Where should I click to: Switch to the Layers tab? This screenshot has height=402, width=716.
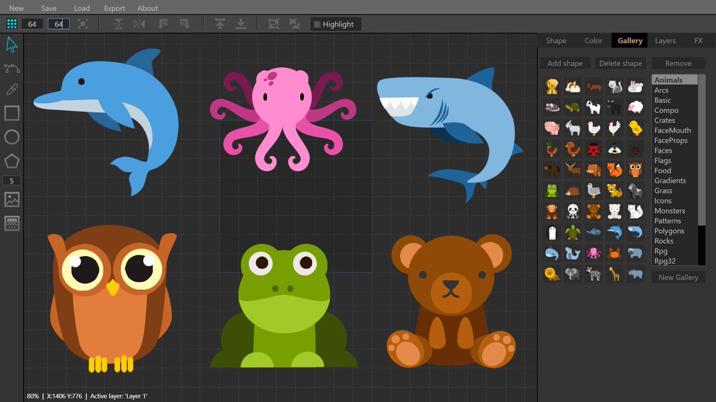665,40
